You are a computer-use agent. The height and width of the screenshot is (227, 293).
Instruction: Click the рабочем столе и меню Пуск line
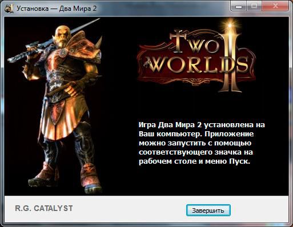coord(194,161)
